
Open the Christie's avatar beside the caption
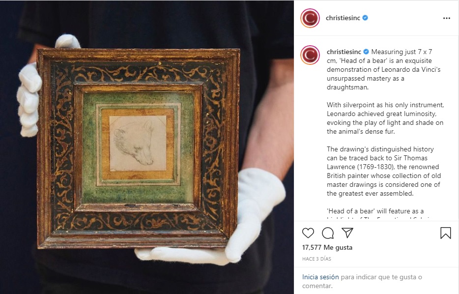click(x=310, y=55)
